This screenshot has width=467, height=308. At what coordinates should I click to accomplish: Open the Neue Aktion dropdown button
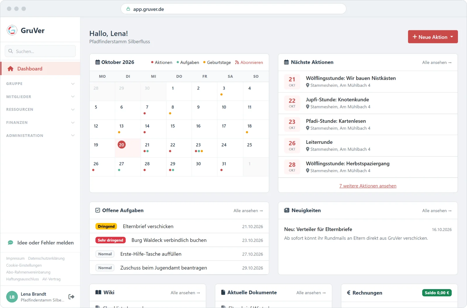[x=433, y=37]
